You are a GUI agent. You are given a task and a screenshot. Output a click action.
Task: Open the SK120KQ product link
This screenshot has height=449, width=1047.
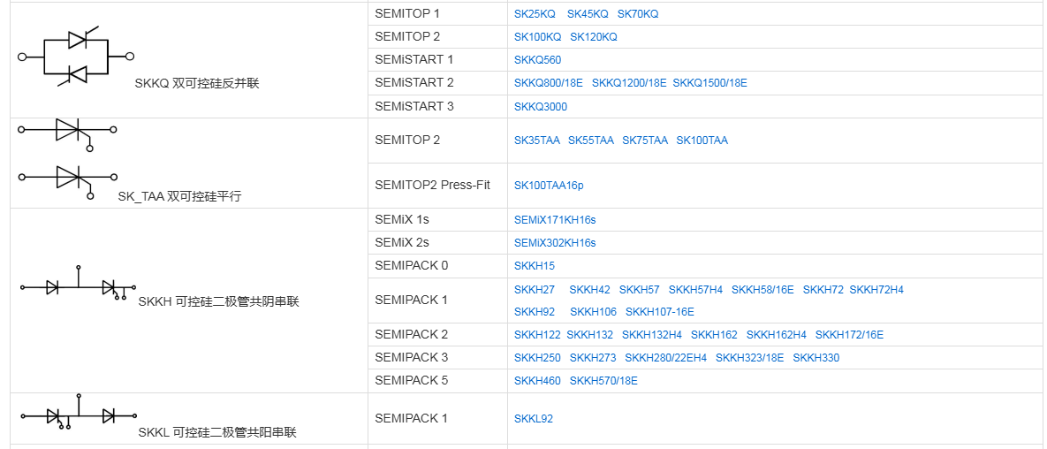tap(594, 37)
